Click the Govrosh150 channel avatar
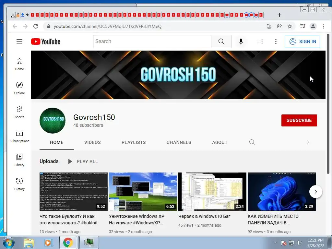Image resolution: width=332 pixels, height=249 pixels. pyautogui.click(x=53, y=121)
